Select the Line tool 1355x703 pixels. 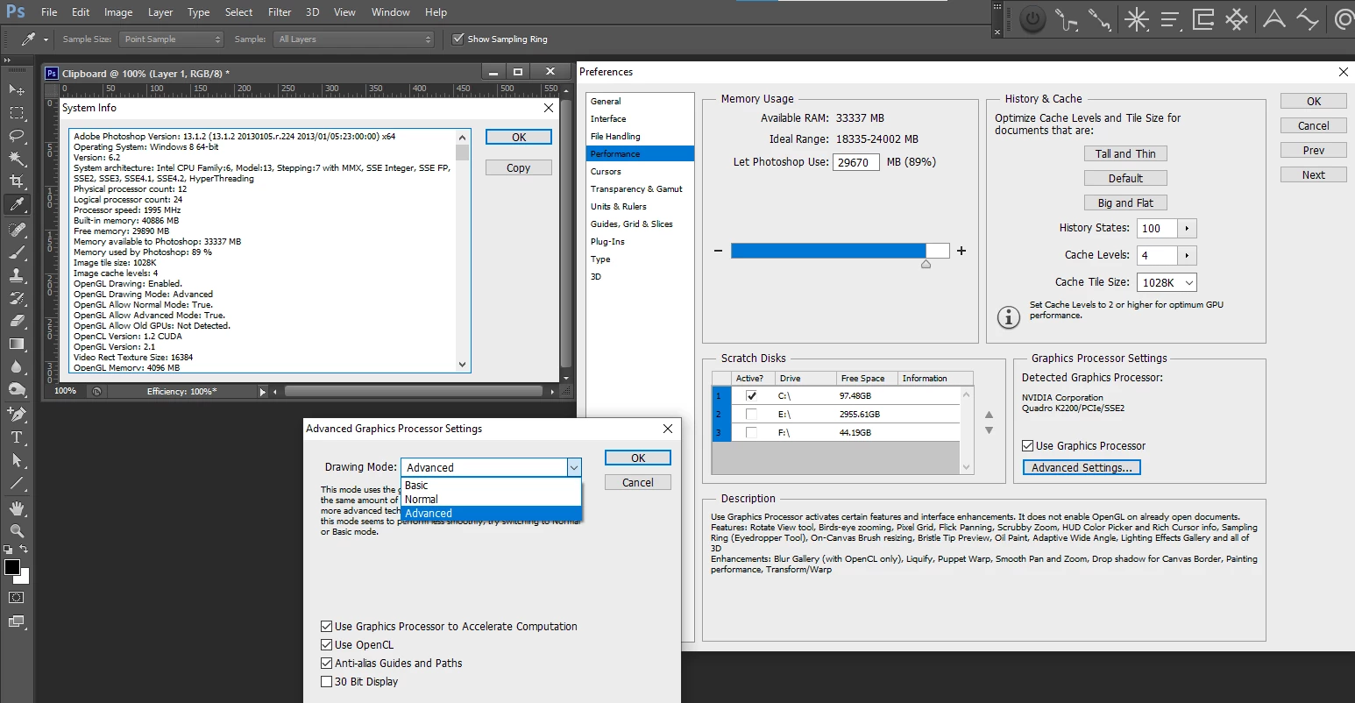point(17,482)
